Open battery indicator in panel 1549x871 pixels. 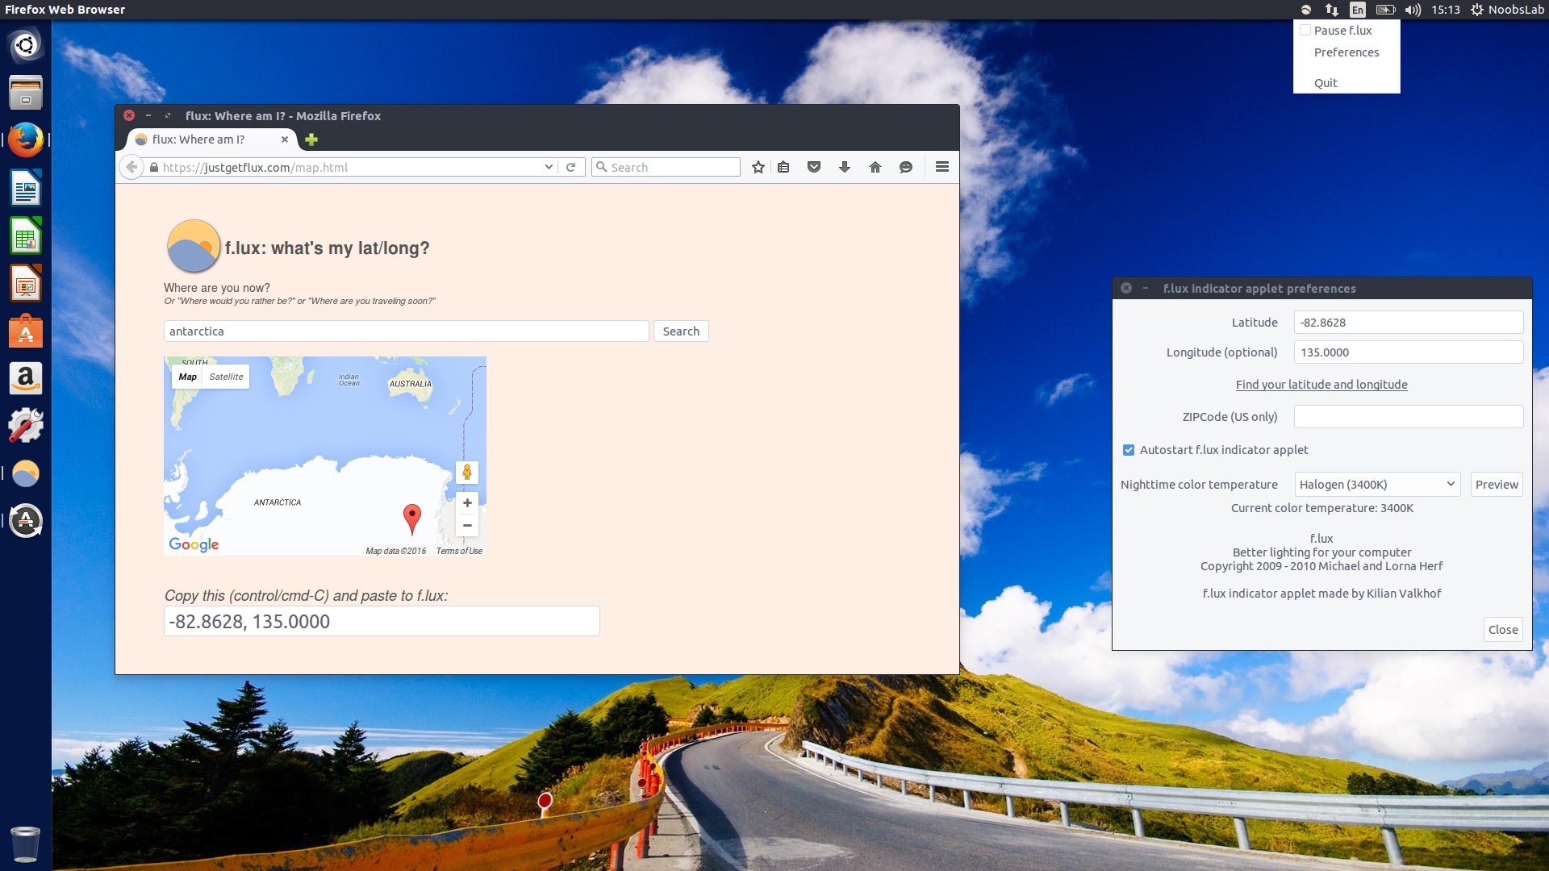coord(1385,10)
